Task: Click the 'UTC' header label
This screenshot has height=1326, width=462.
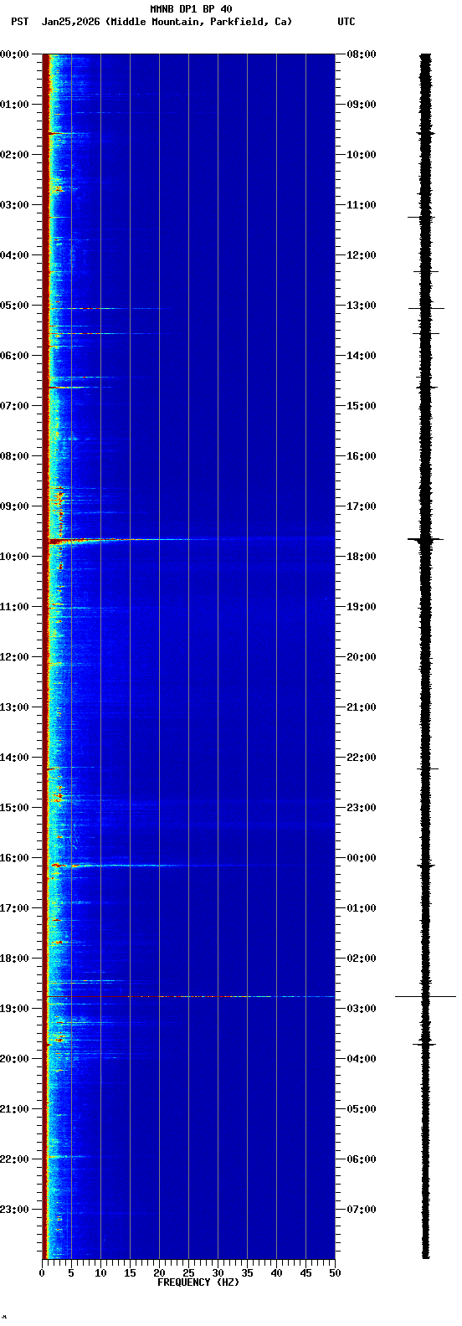Action: click(x=346, y=22)
